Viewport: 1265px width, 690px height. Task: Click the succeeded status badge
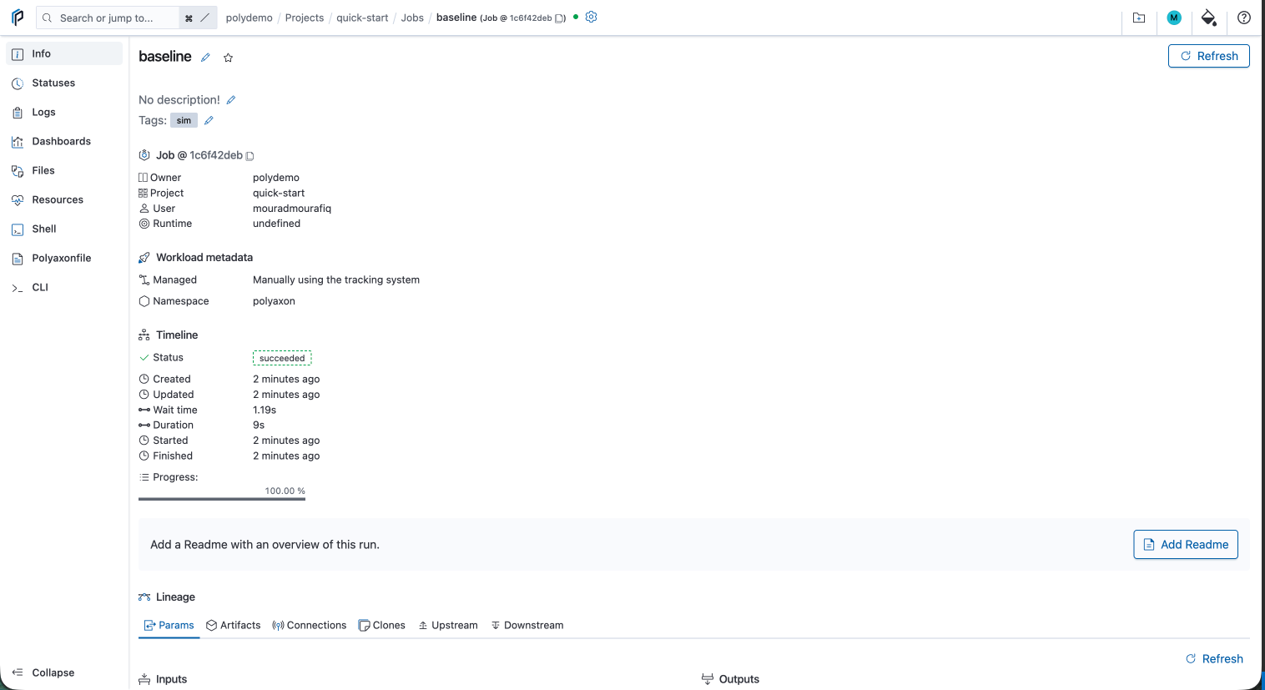[x=282, y=358]
